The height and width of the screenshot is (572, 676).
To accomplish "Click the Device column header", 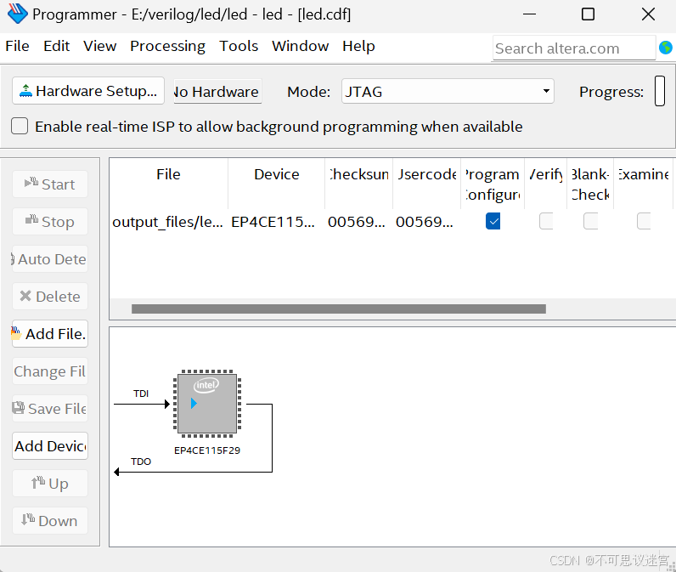I will point(276,184).
